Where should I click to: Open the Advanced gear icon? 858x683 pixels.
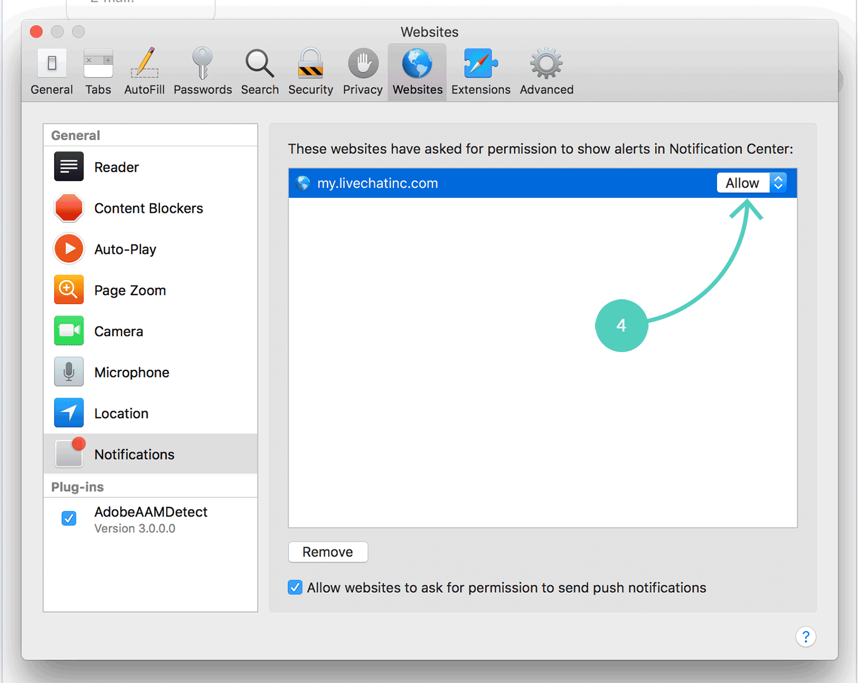[547, 63]
